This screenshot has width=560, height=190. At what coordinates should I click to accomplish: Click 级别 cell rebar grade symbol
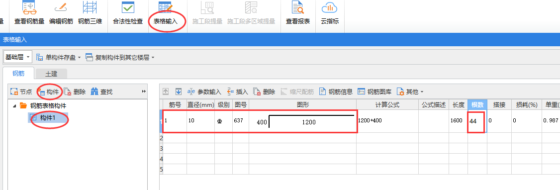click(x=224, y=121)
